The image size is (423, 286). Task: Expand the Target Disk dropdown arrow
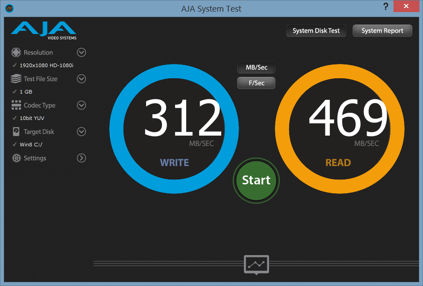point(81,132)
